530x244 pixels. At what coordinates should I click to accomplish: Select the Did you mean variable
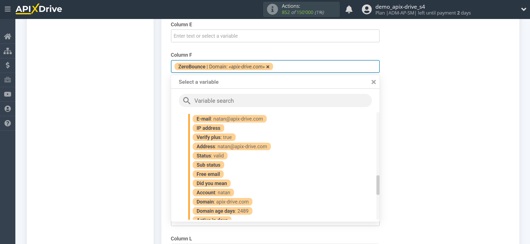(211, 183)
